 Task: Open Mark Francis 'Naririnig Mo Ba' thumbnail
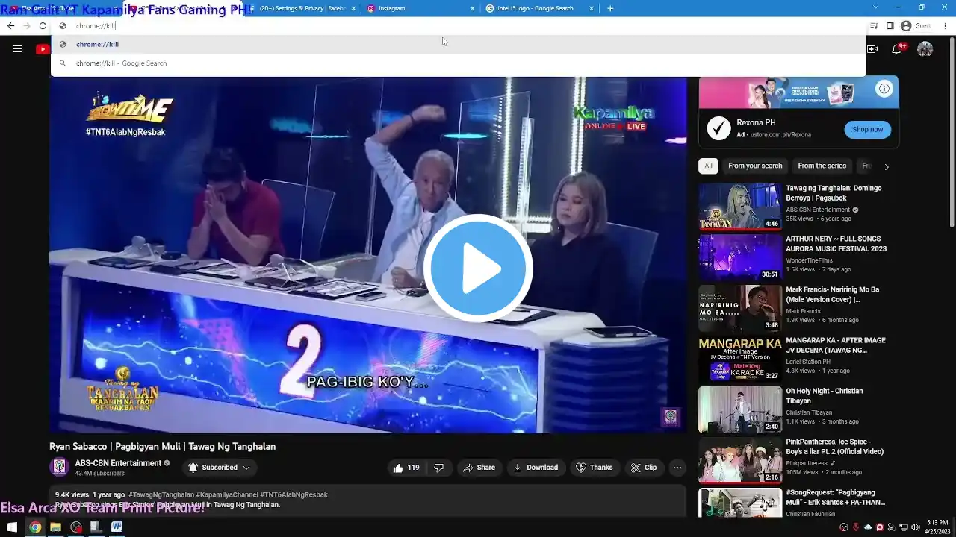(x=740, y=308)
